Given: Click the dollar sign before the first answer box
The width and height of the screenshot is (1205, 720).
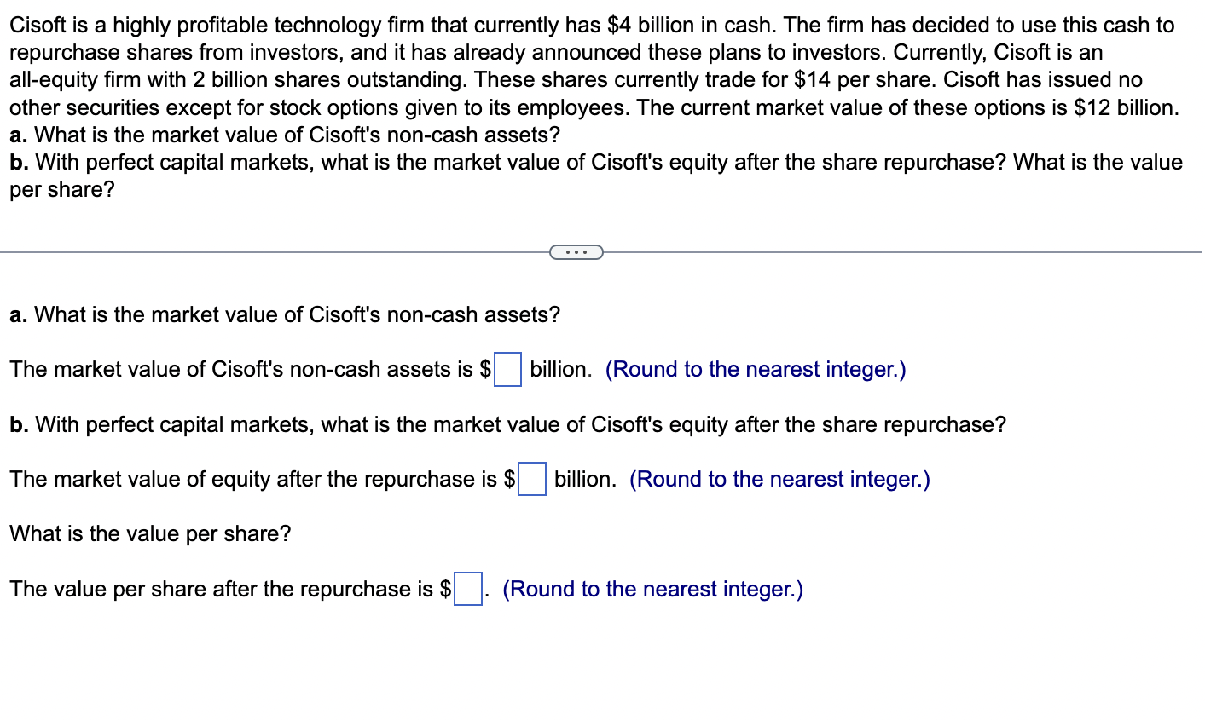Looking at the screenshot, I should [x=487, y=369].
